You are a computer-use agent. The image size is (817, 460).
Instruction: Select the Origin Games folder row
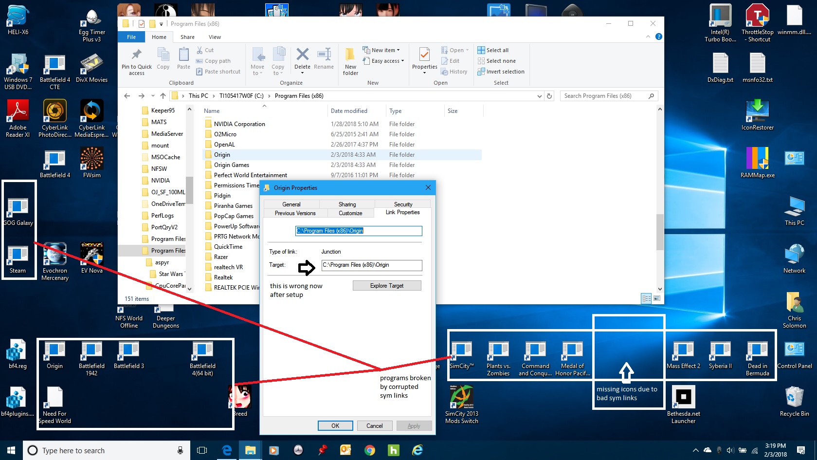click(342, 165)
